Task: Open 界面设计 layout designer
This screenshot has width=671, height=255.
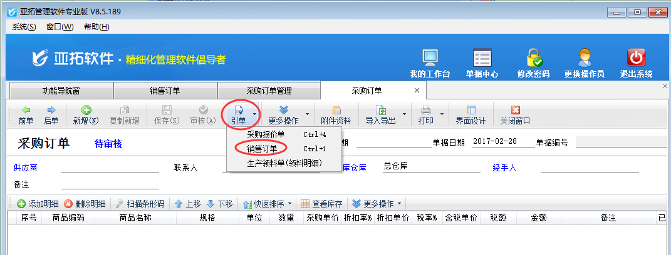Action: 471,114
